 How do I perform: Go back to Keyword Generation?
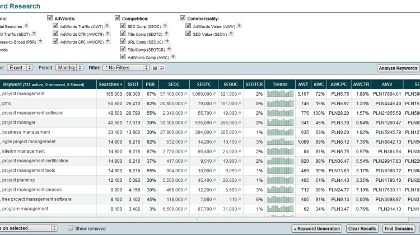pyautogui.click(x=316, y=229)
